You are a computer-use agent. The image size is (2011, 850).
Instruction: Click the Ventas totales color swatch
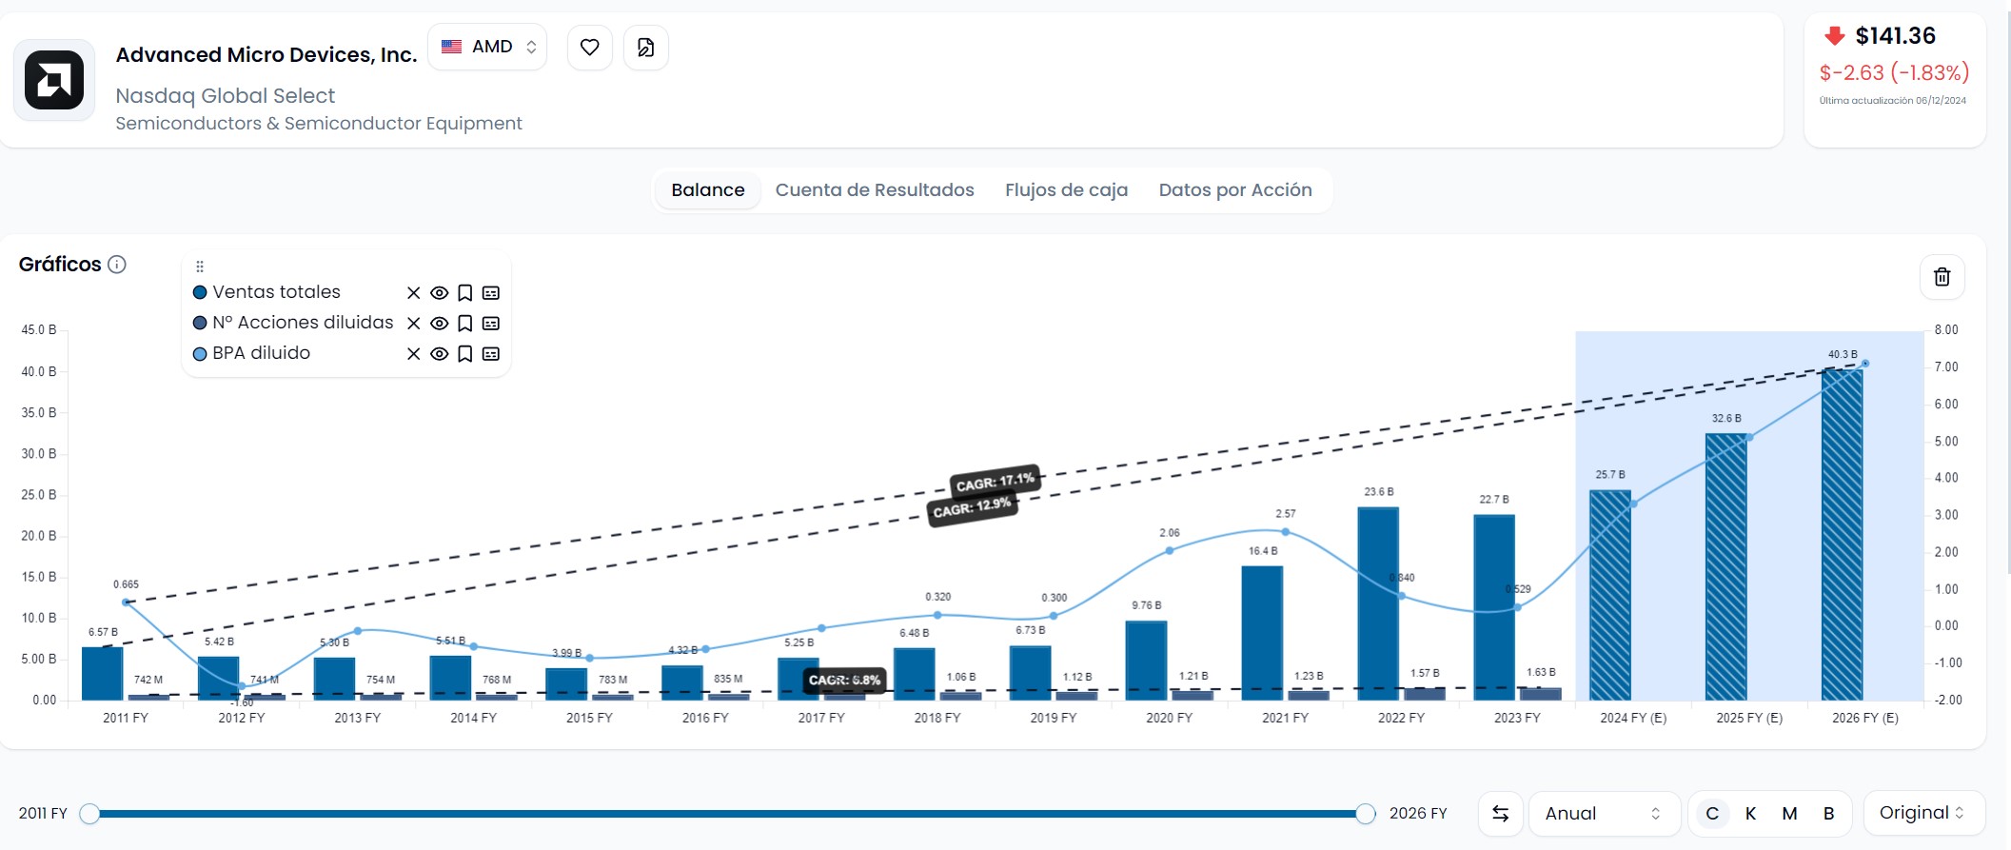click(x=200, y=293)
